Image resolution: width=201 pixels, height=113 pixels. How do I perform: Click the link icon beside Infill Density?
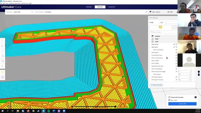point(174,47)
